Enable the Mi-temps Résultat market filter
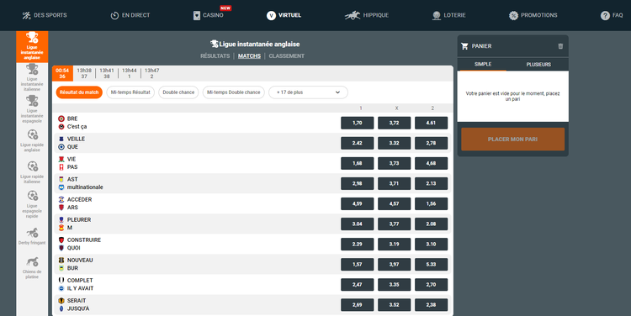 [130, 92]
